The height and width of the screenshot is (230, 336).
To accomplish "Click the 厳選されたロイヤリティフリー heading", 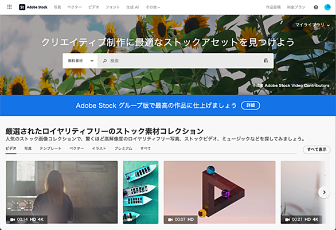I will pyautogui.click(x=104, y=131).
